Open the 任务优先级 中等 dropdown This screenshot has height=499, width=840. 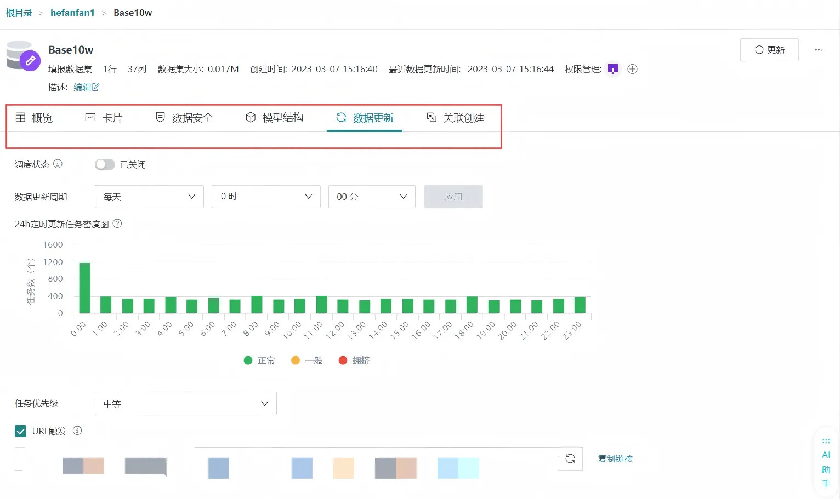[x=185, y=404]
